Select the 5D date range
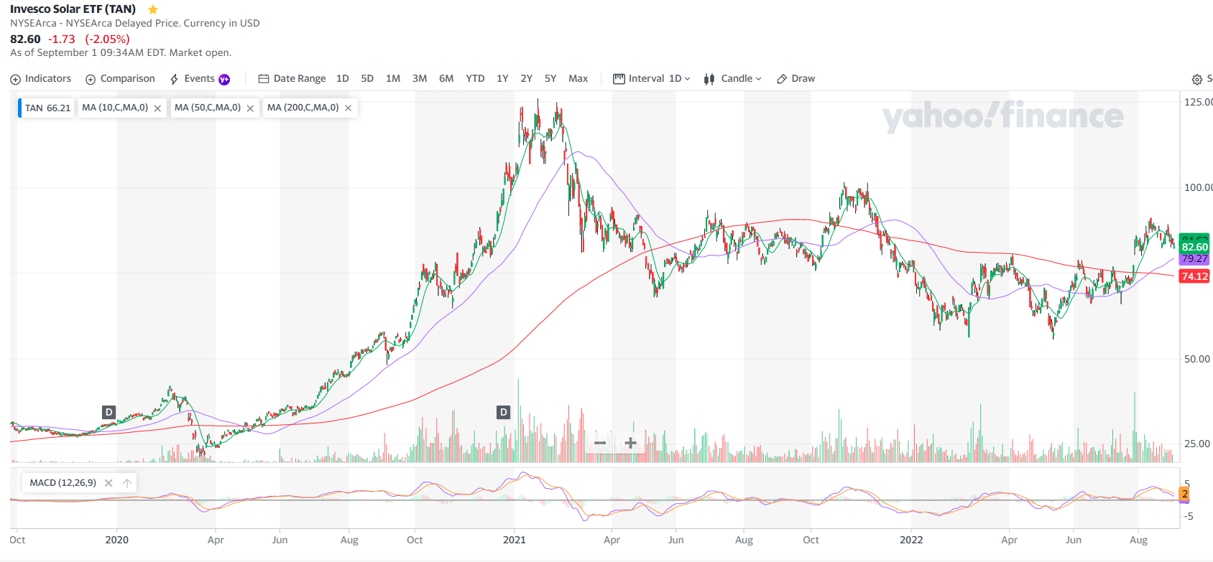 (367, 79)
